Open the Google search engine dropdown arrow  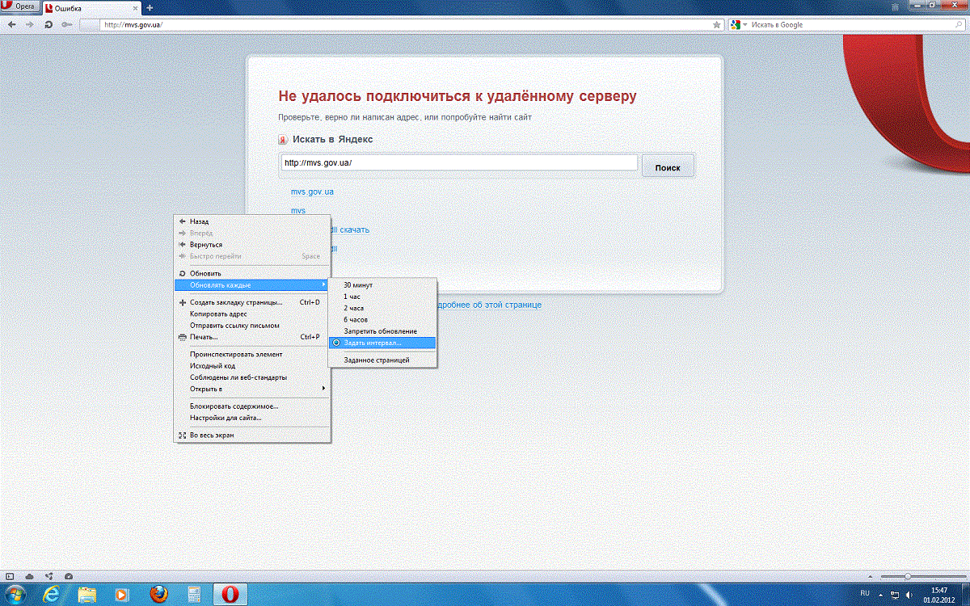pos(745,25)
